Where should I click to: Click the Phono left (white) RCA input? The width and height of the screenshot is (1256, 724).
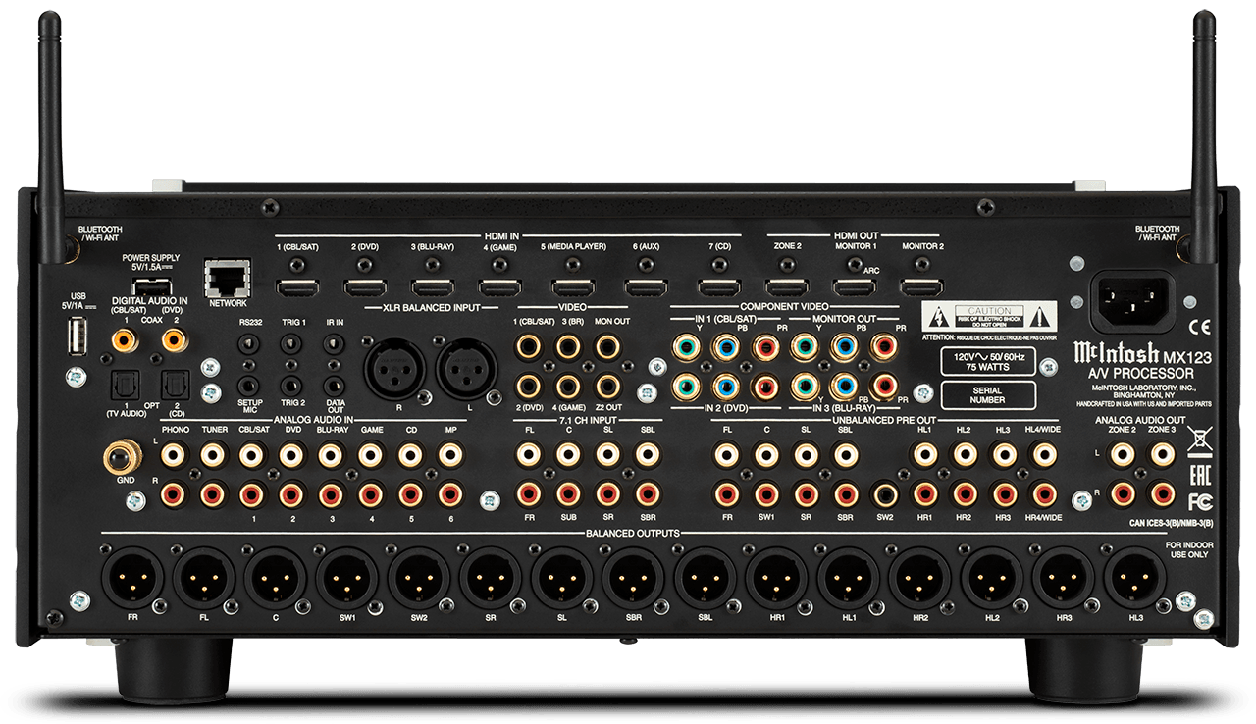click(x=175, y=454)
